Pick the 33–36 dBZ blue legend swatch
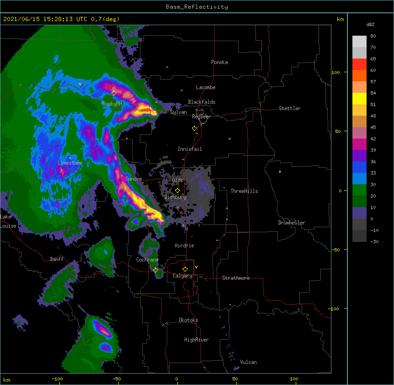 (x=359, y=167)
